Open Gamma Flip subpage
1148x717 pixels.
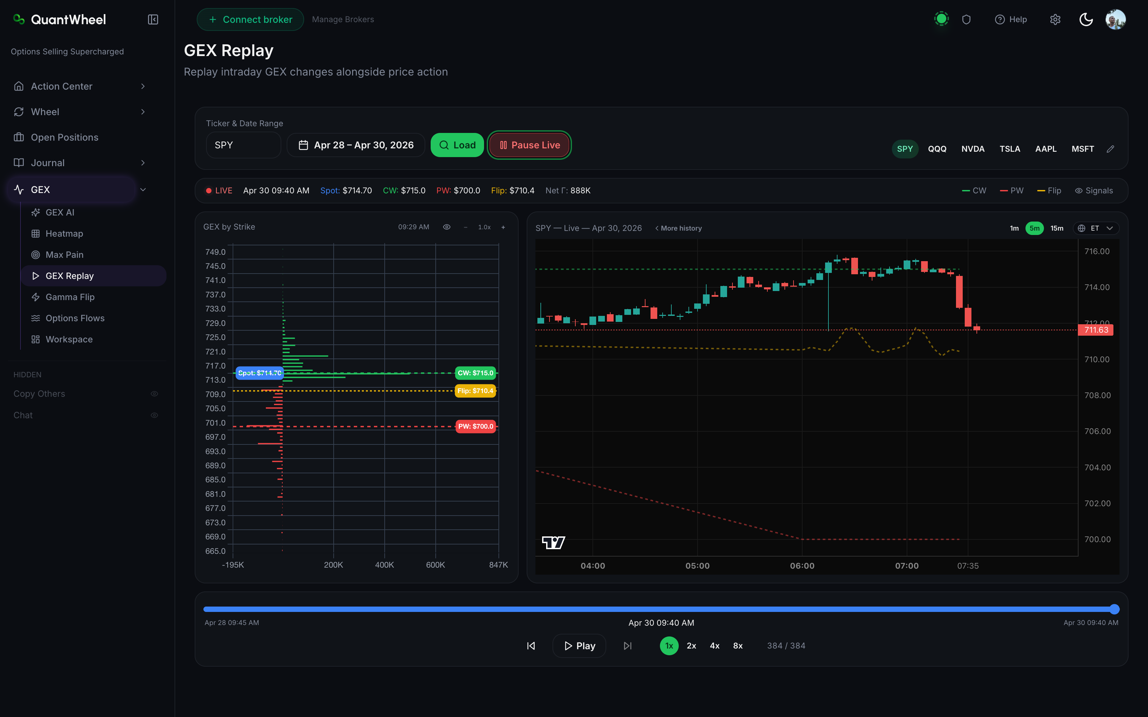click(70, 297)
